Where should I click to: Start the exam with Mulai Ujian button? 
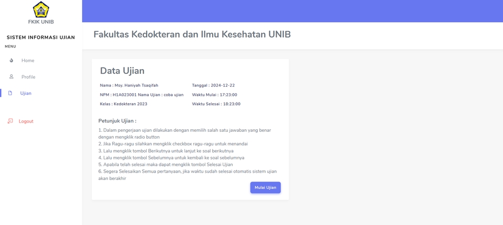[265, 187]
